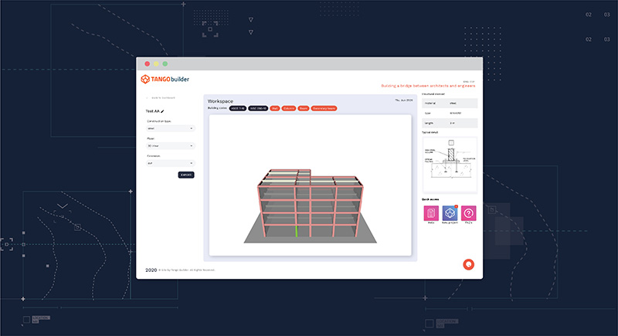Open the orange chat bubble icon
This screenshot has height=336, width=618.
(x=468, y=263)
